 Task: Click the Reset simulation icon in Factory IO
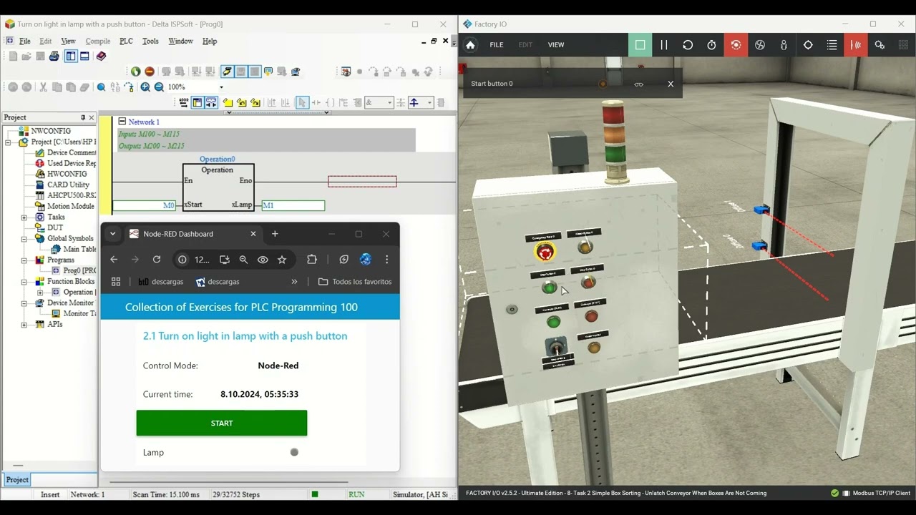pos(688,45)
